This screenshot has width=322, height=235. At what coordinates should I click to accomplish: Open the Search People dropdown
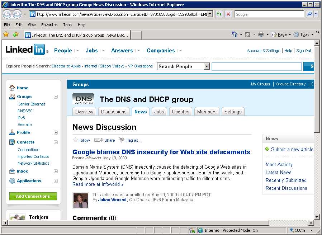tap(207, 66)
